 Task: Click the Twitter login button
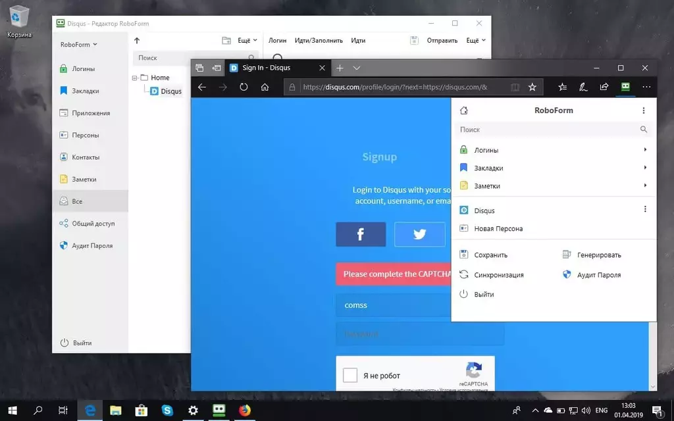(419, 234)
